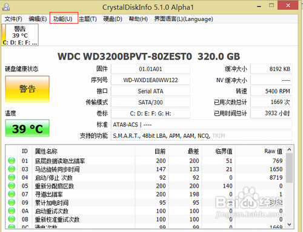Viewport: 303px width, 232px height.
Task: Click the status icon for attribute 01
Action: coord(12,160)
